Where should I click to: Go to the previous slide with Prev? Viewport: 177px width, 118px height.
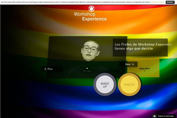(52, 69)
